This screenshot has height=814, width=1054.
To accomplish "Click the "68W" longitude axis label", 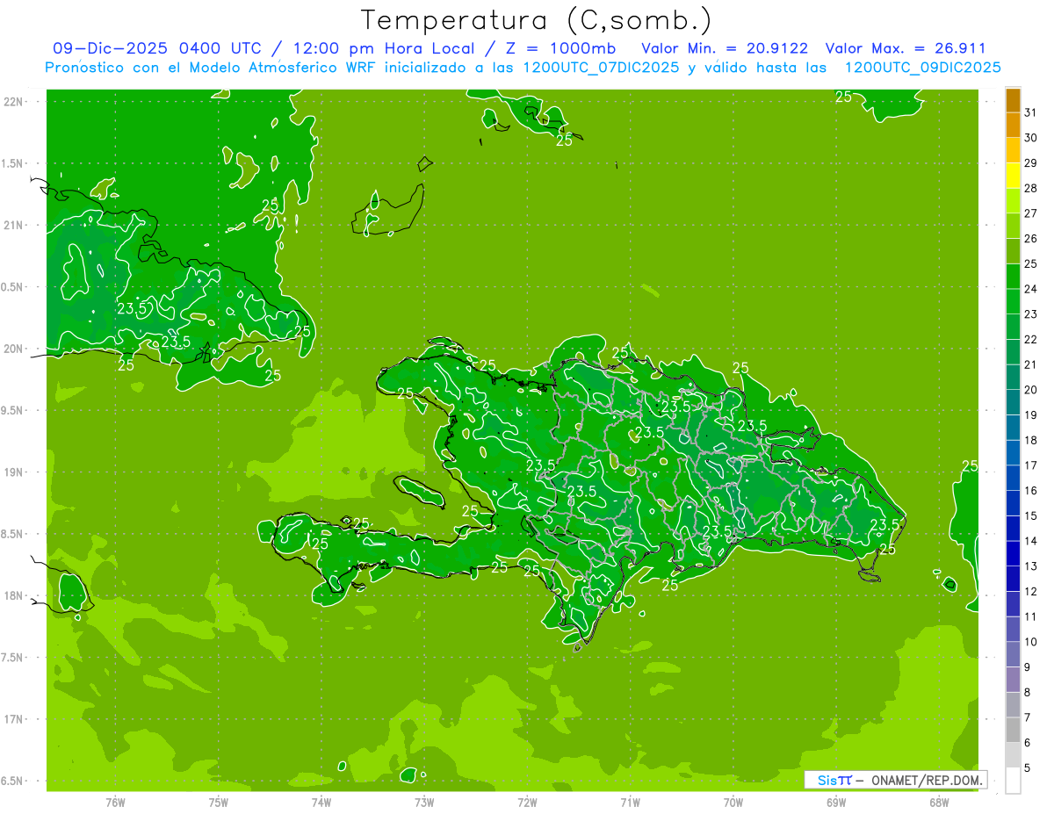I will (x=939, y=802).
